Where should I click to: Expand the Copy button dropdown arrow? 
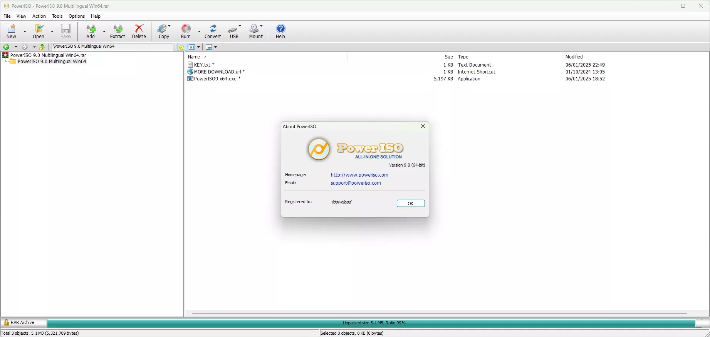170,26
